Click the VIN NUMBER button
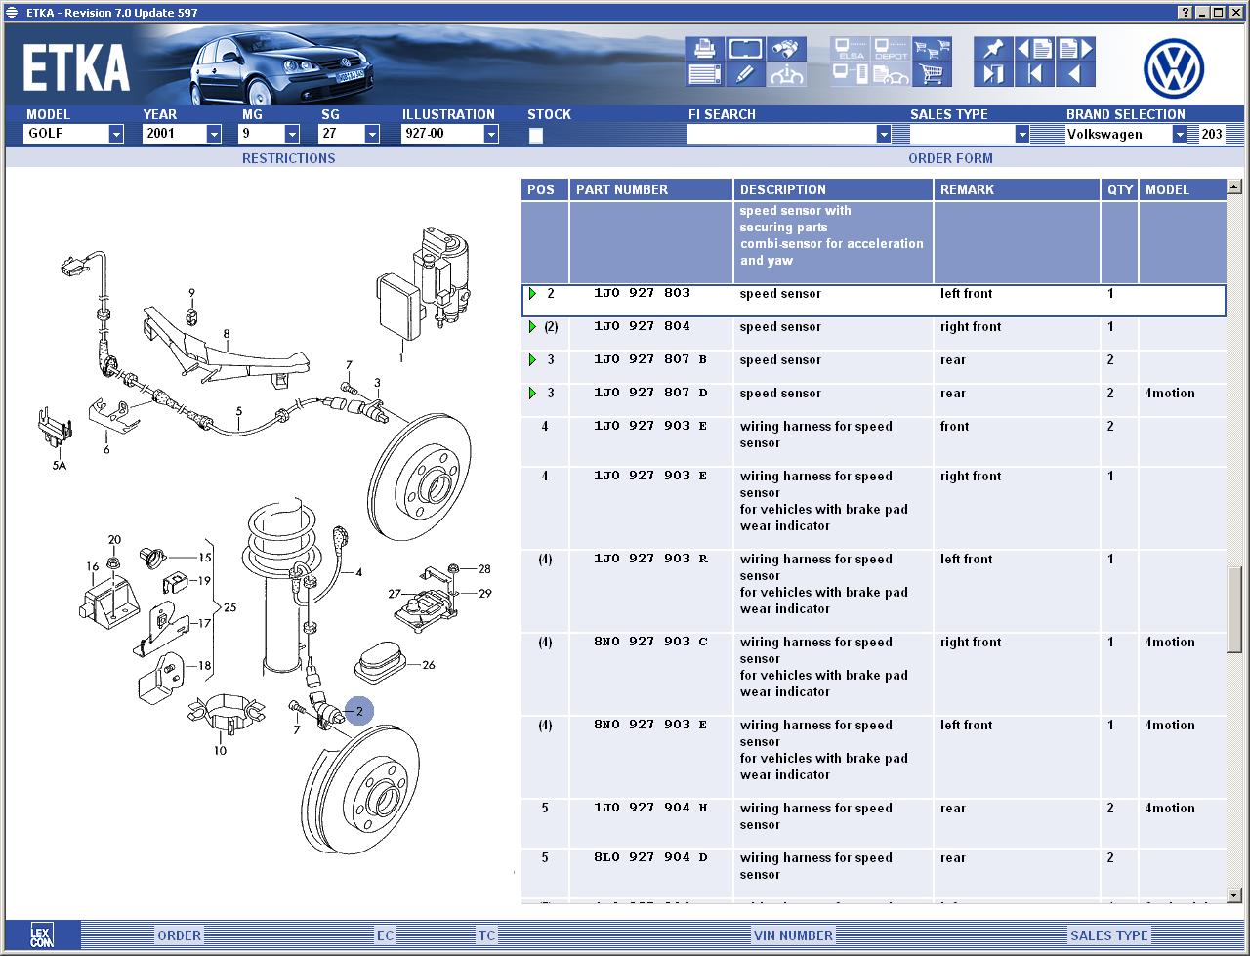Viewport: 1250px width, 956px height. [793, 935]
